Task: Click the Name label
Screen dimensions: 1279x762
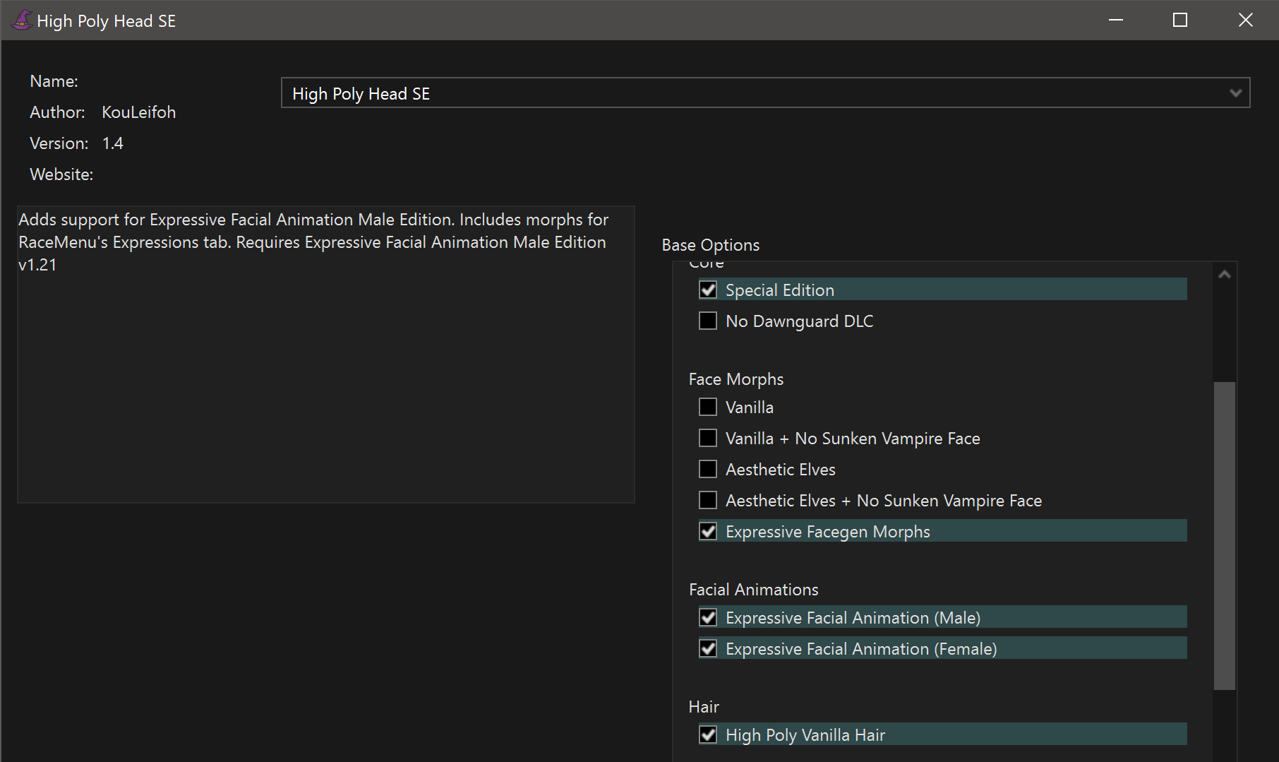Action: (54, 81)
